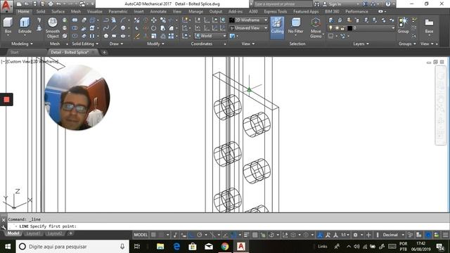
Task: Open the Decimal units dropdown
Action: (393, 235)
